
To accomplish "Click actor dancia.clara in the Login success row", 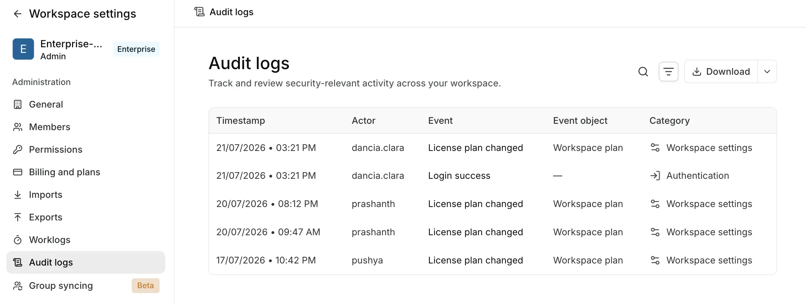I will (378, 176).
